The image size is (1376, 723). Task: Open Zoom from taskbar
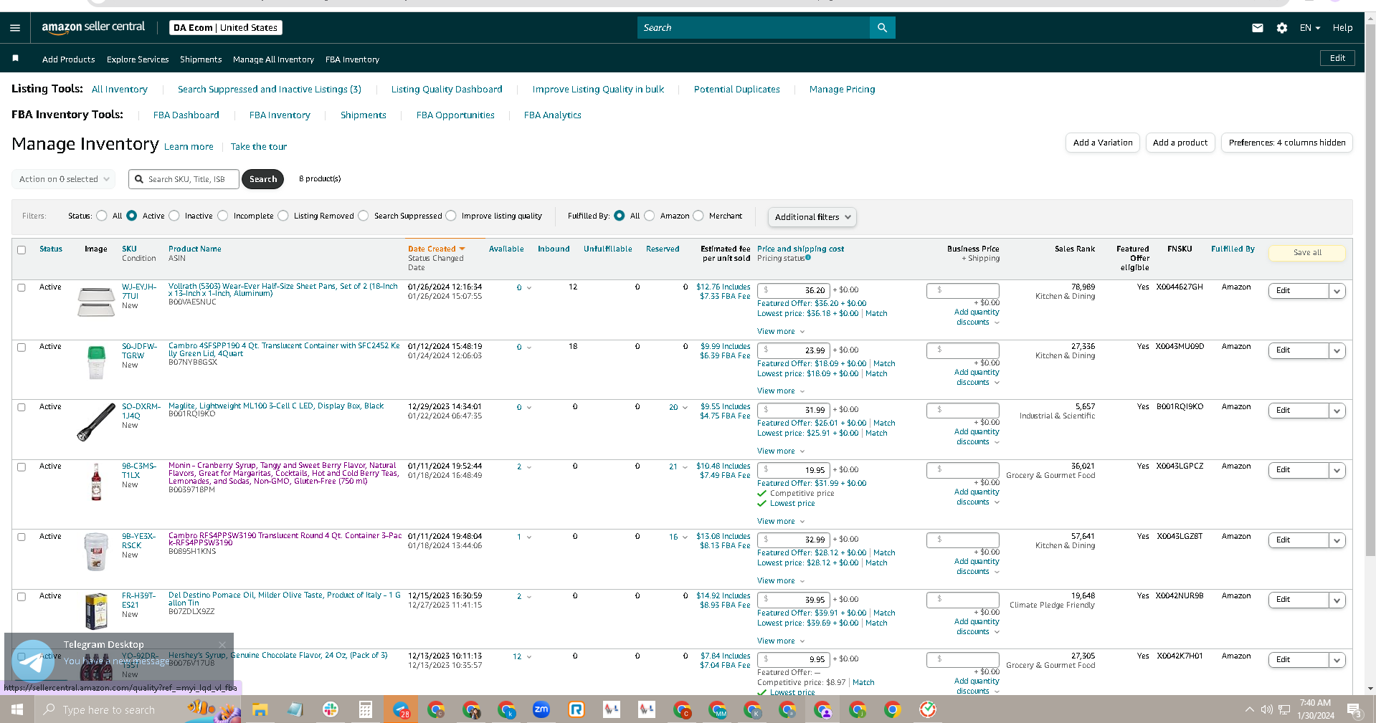tap(541, 709)
